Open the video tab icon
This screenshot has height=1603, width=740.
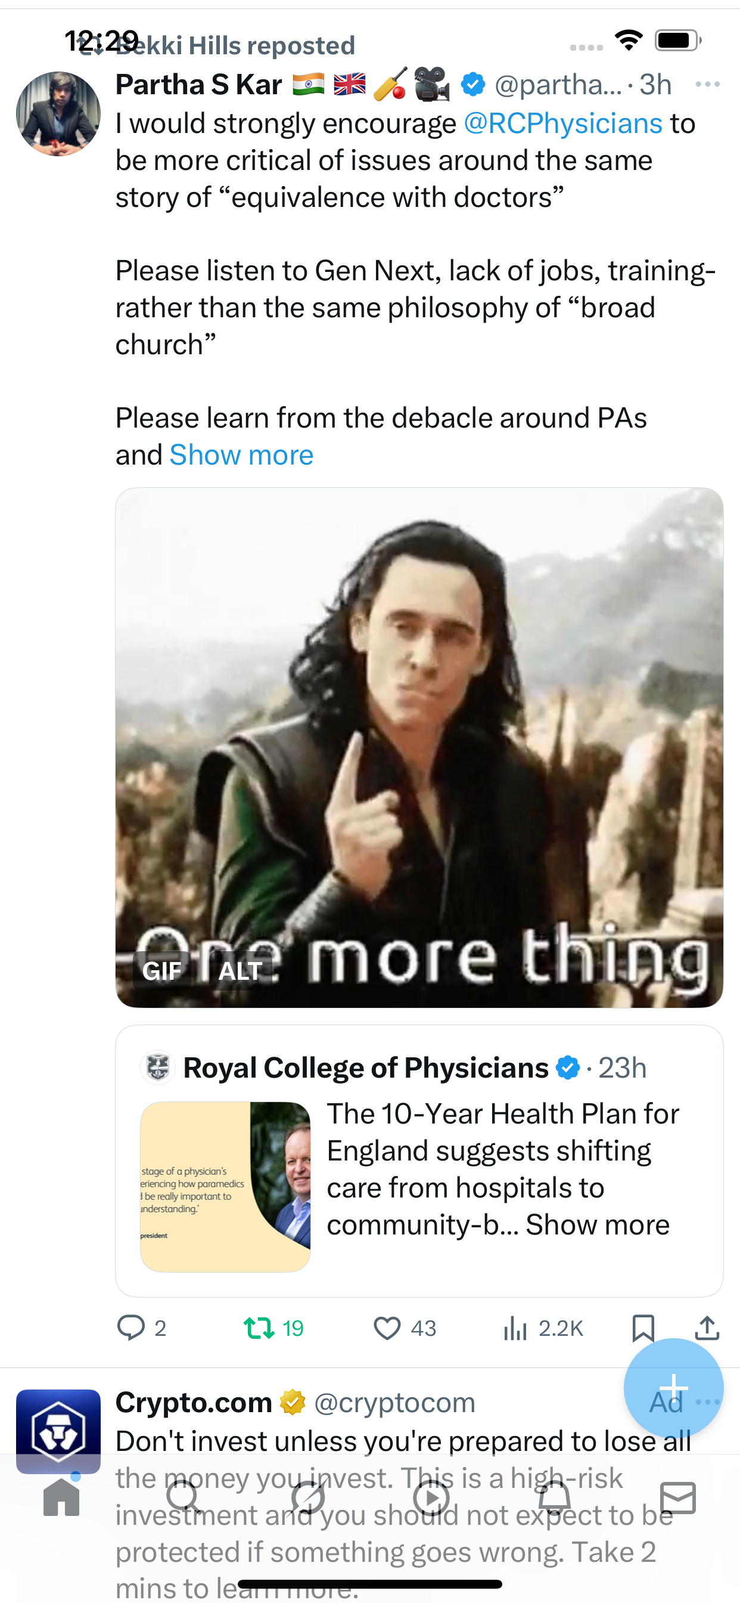pos(431,1497)
